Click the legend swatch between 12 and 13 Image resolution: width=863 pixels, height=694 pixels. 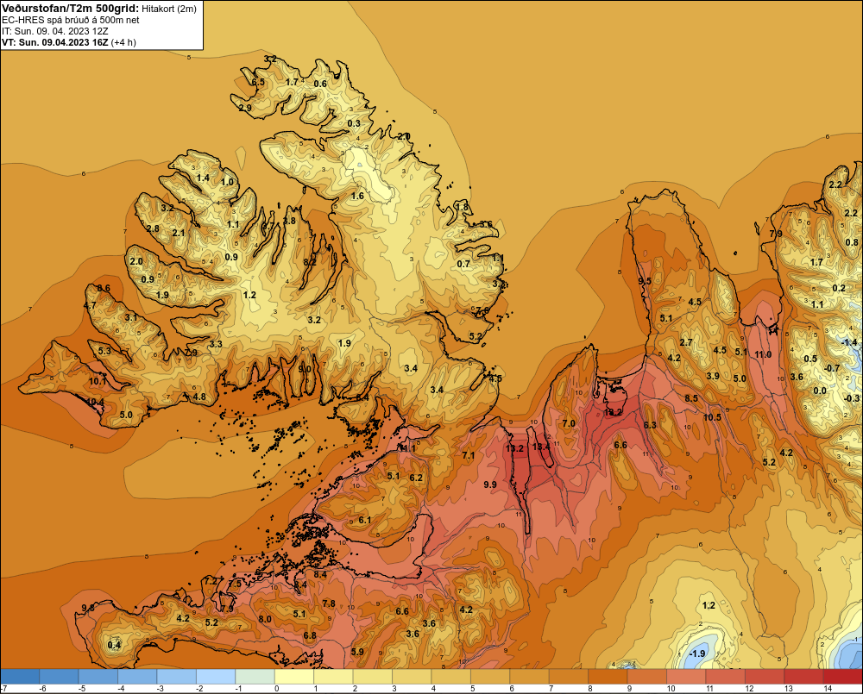(x=764, y=677)
